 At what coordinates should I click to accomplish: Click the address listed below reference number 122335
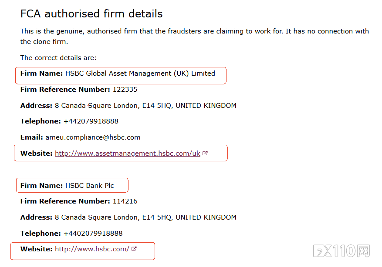tap(145, 106)
